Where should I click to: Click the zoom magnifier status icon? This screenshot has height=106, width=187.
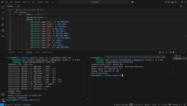(131, 105)
